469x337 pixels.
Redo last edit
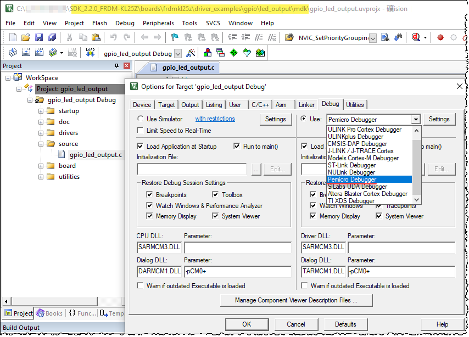point(127,37)
